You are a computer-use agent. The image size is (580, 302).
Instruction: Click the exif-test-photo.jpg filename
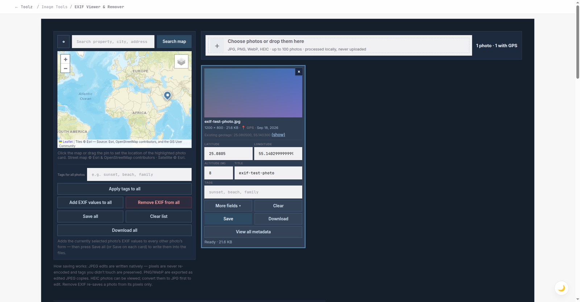(222, 122)
